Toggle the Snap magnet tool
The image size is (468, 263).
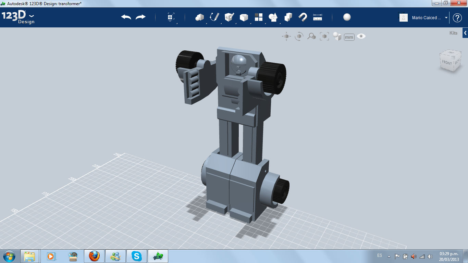tap(303, 17)
